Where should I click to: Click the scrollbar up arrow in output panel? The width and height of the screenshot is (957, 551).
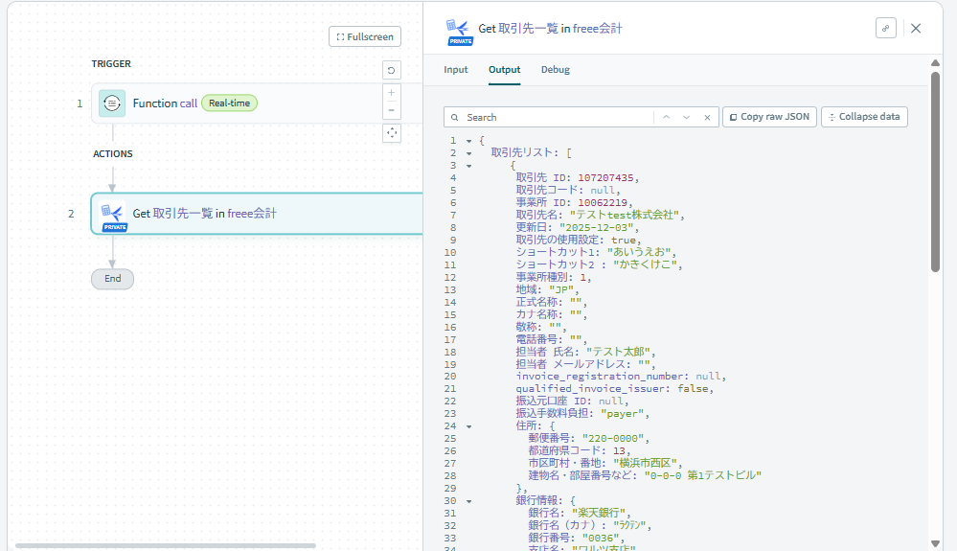click(935, 63)
